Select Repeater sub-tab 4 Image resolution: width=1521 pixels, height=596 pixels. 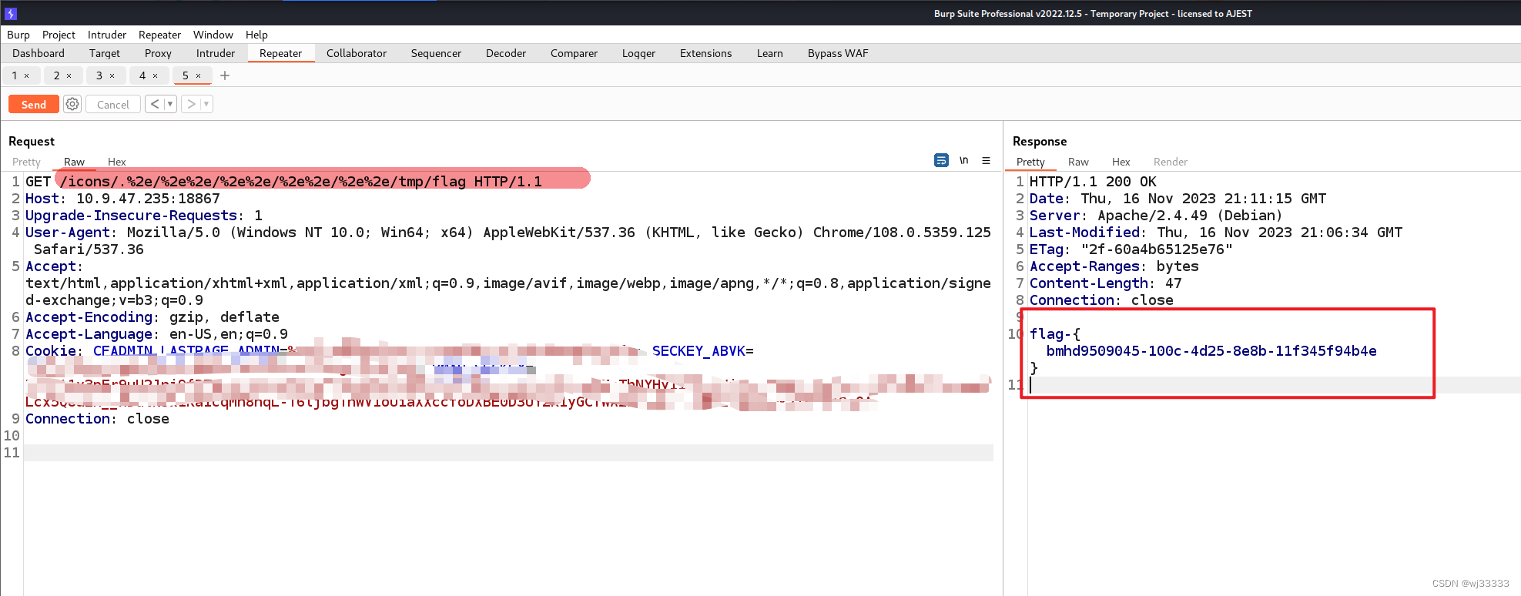coord(142,75)
